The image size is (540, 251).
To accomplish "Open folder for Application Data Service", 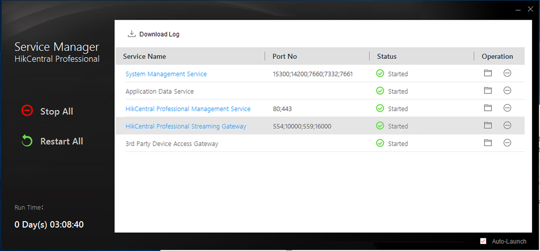I will (488, 90).
